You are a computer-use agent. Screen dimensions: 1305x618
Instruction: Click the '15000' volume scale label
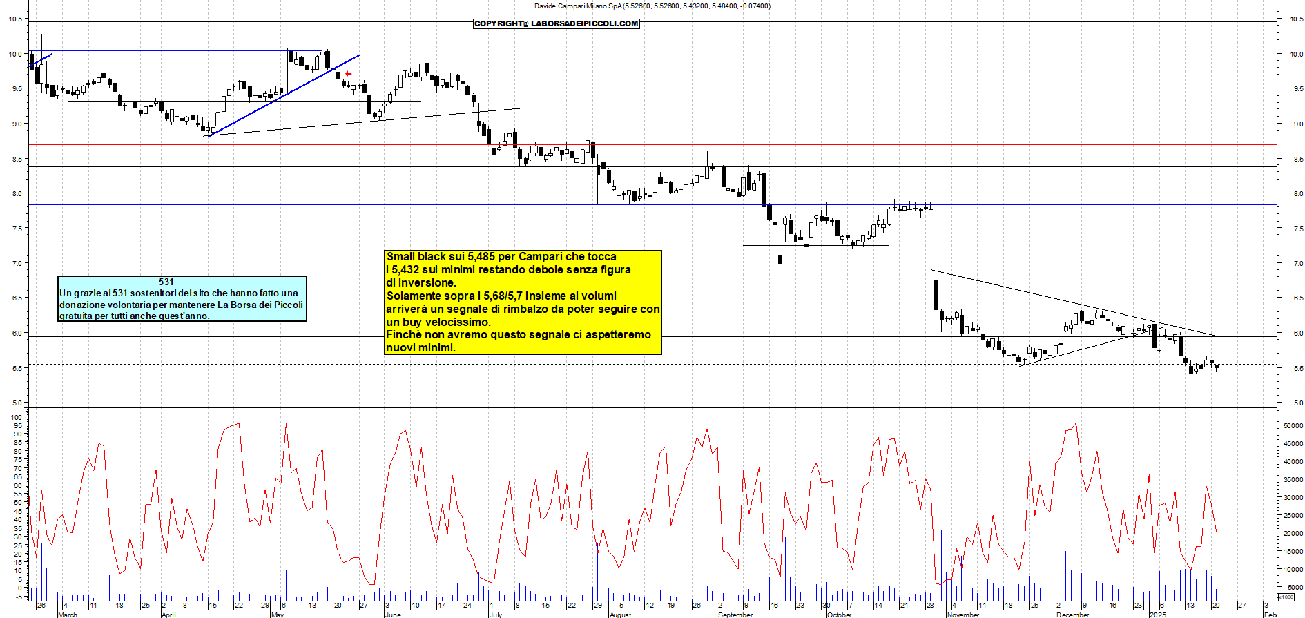tap(1293, 552)
